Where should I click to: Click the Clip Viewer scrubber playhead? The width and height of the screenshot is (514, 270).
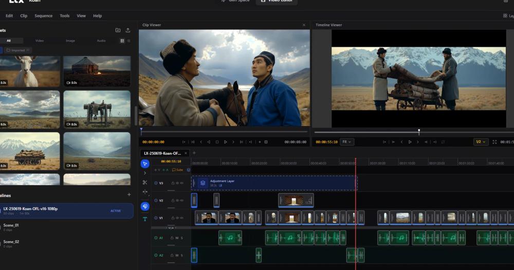(x=141, y=131)
